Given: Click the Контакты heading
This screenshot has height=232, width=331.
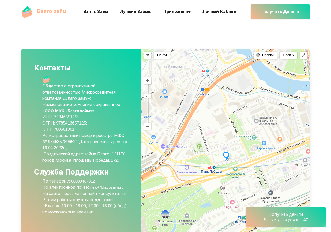Looking at the screenshot, I should coord(52,68).
